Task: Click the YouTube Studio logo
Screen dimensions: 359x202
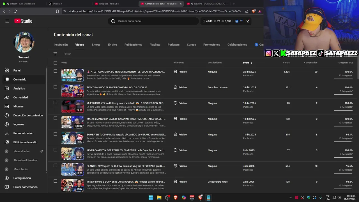Action: click(x=23, y=21)
